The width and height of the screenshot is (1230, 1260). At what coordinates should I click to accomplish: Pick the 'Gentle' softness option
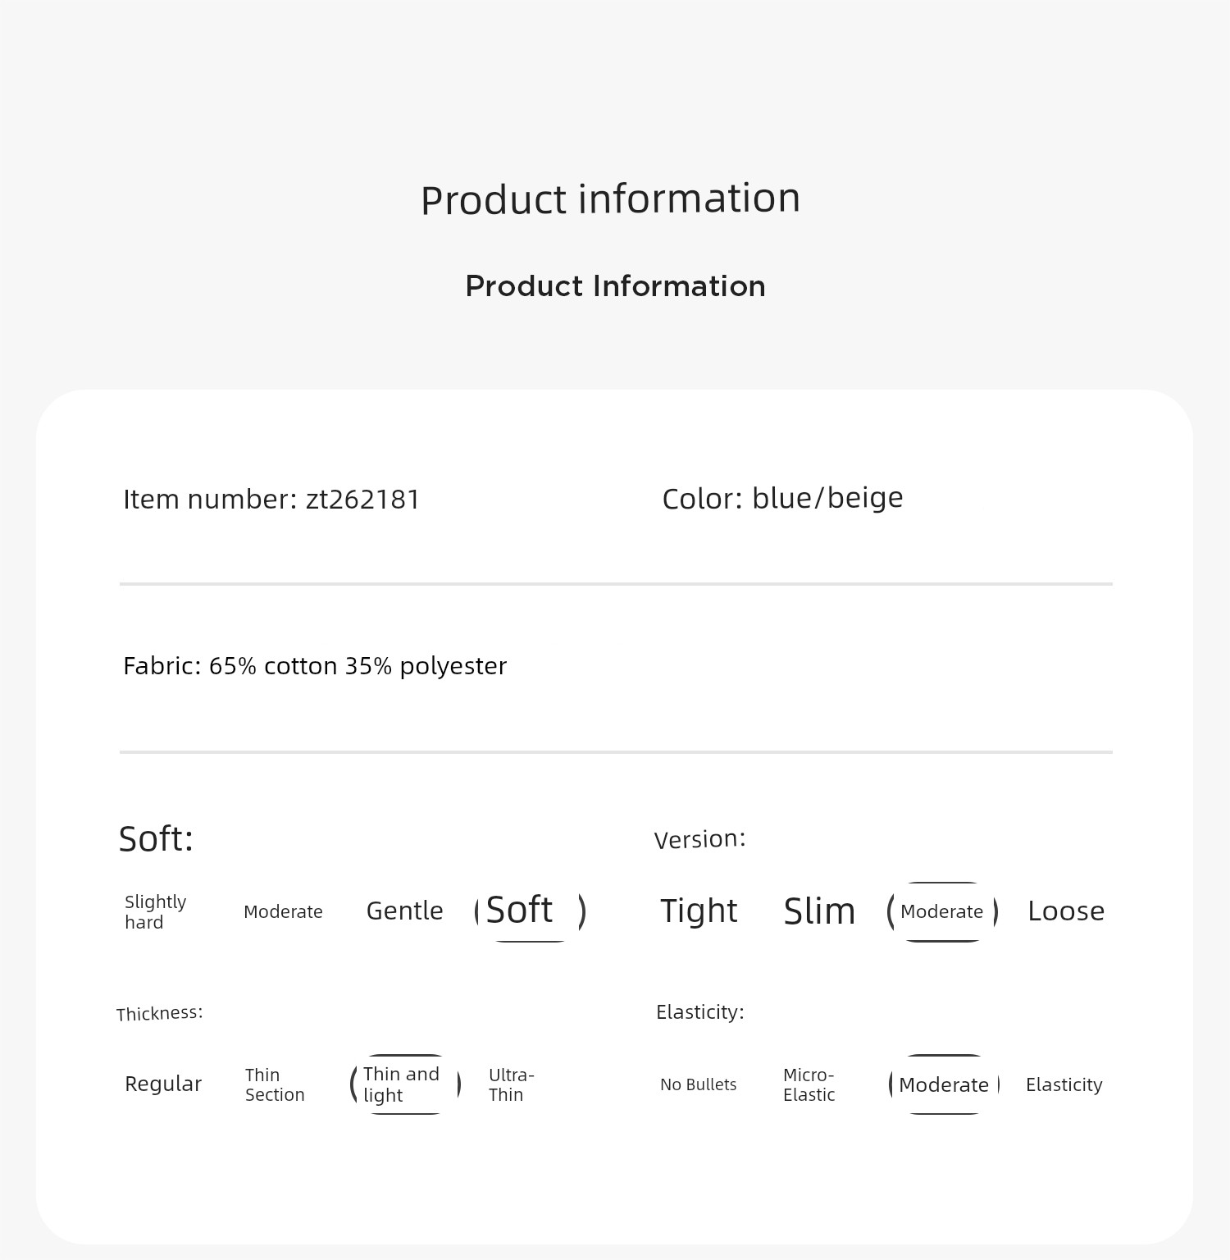tap(404, 911)
